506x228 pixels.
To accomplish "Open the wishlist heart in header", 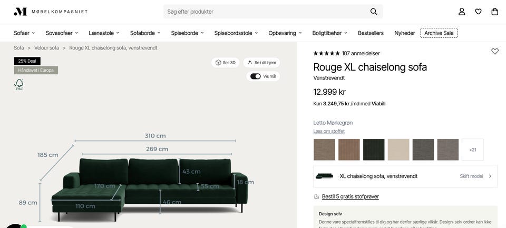I will pos(478,12).
